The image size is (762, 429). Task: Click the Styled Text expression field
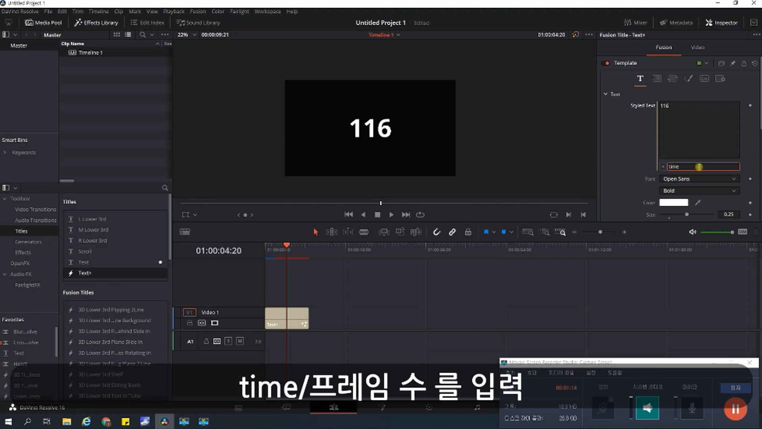click(x=702, y=166)
